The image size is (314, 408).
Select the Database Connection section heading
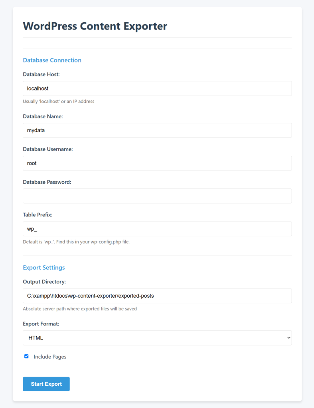tap(52, 60)
